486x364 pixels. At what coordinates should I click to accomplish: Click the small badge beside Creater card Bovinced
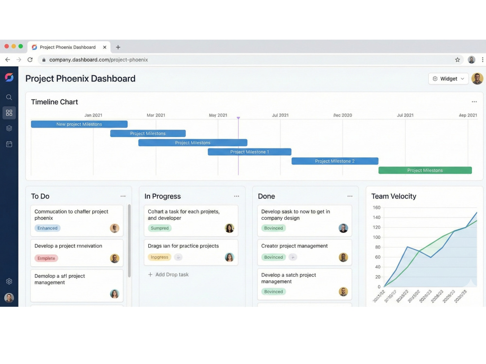293,257
